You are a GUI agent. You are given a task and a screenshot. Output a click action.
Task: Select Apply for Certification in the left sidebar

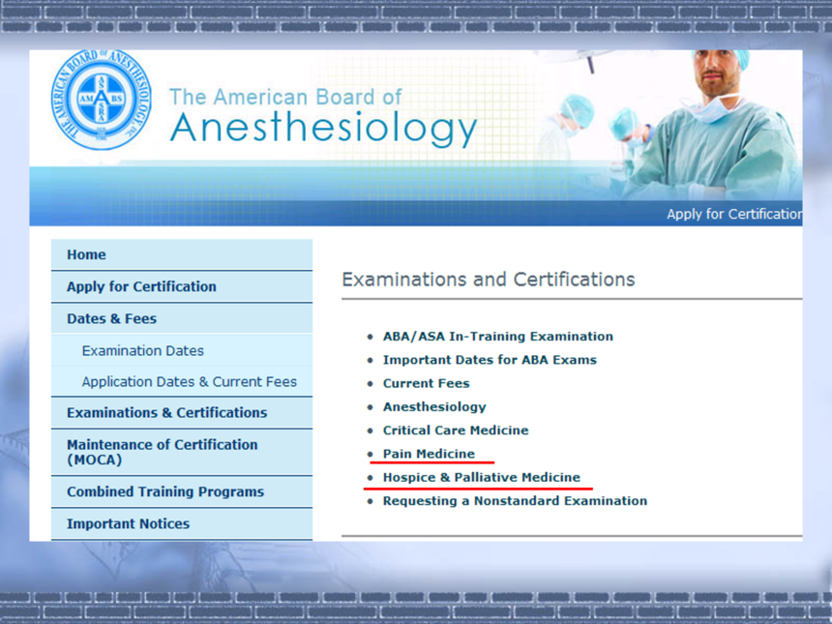coord(141,286)
